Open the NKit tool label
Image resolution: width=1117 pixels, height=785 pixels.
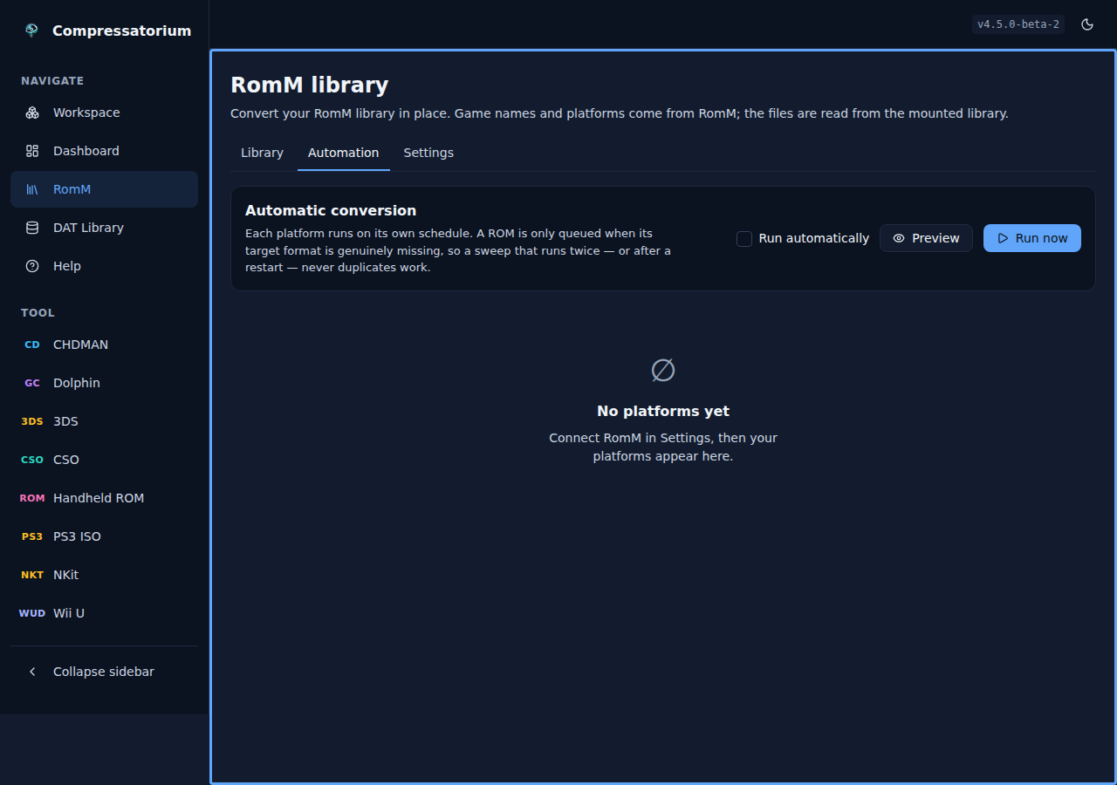click(x=65, y=575)
